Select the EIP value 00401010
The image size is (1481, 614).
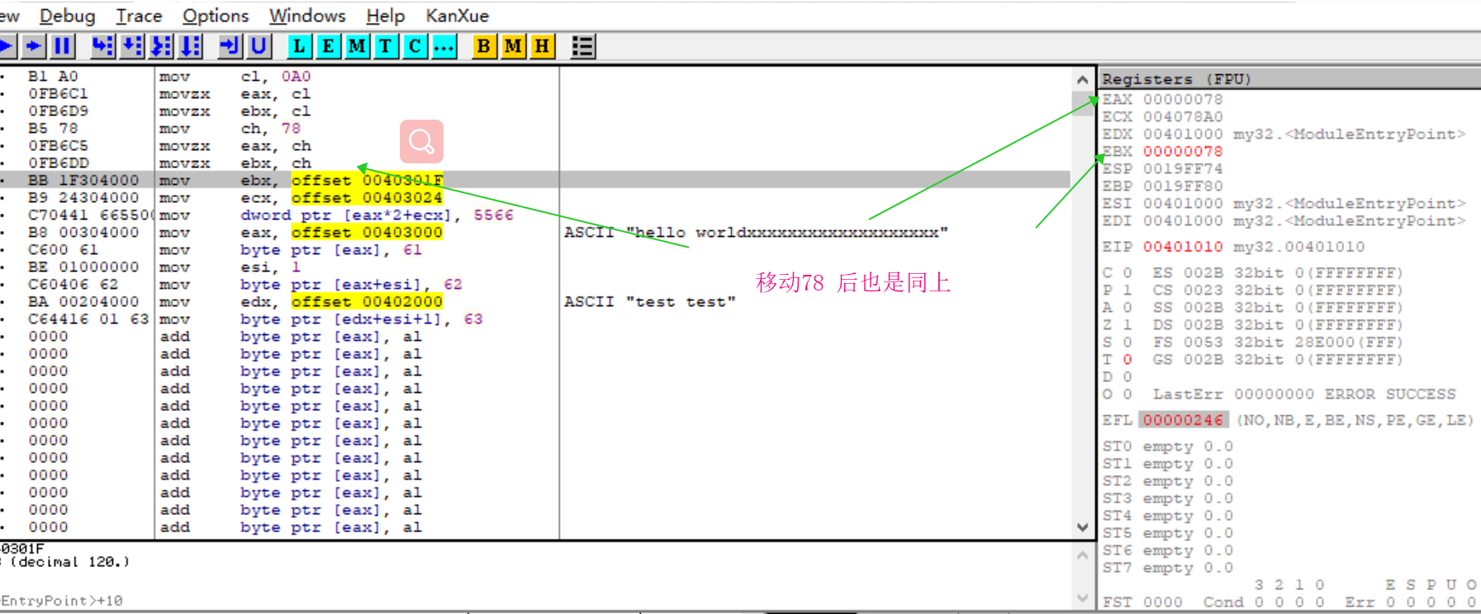tap(1182, 247)
